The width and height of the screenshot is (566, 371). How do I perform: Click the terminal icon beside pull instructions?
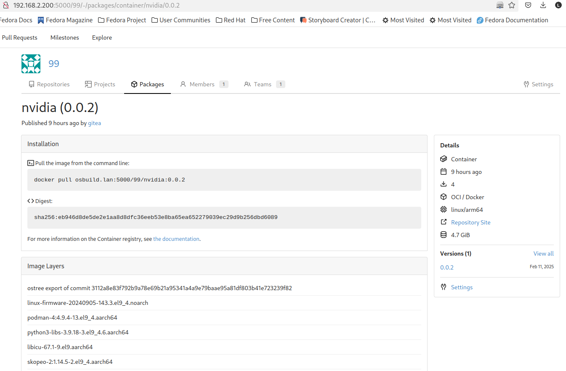click(x=31, y=163)
